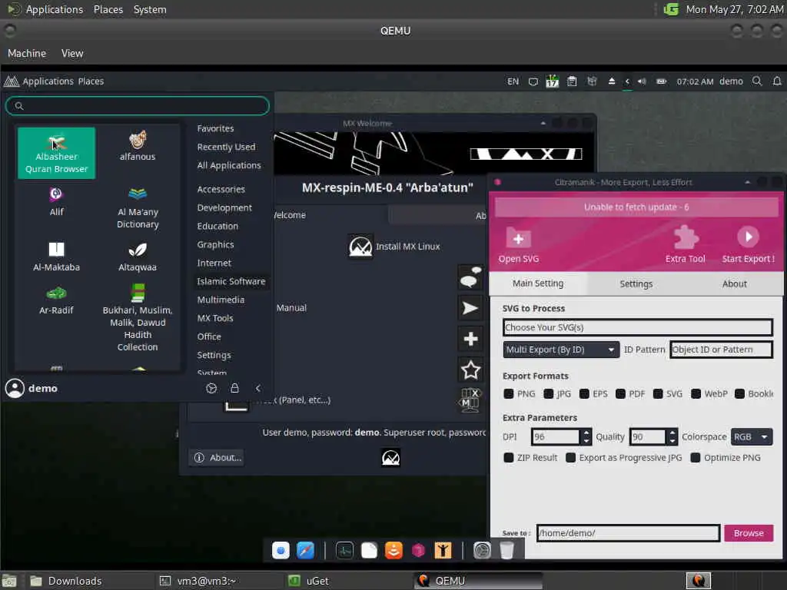Open host Applications menu
The height and width of the screenshot is (590, 787).
point(55,9)
